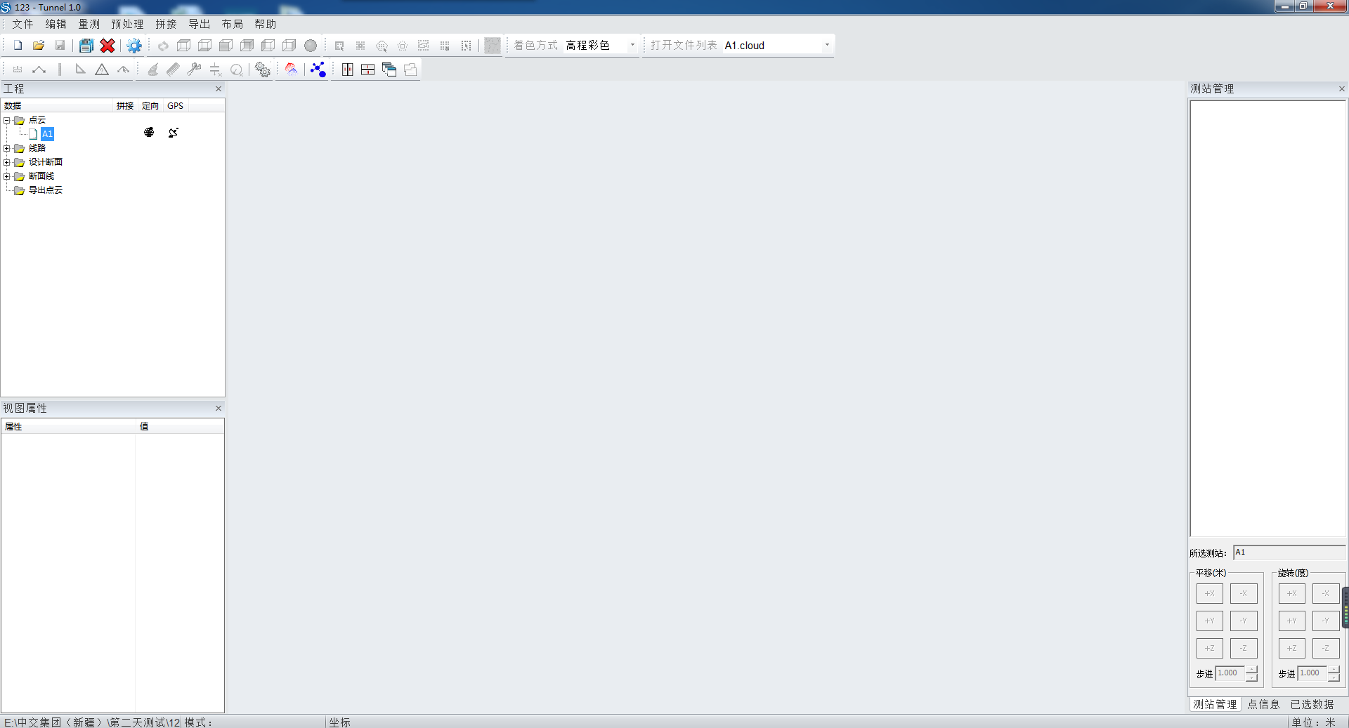Image resolution: width=1349 pixels, height=728 pixels.
Task: Open the 打开文件列表 file dropdown
Action: [x=827, y=45]
